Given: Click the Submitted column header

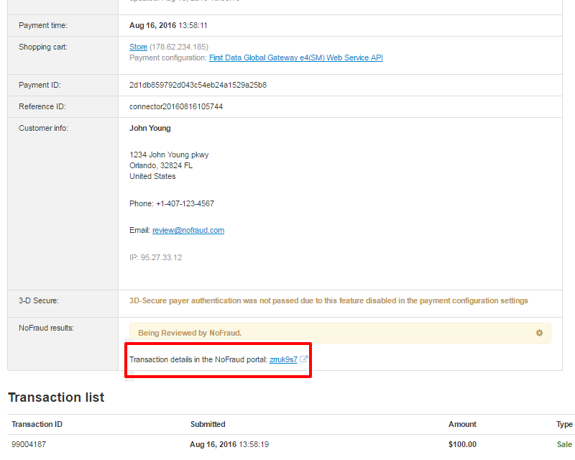Looking at the screenshot, I should point(208,424).
